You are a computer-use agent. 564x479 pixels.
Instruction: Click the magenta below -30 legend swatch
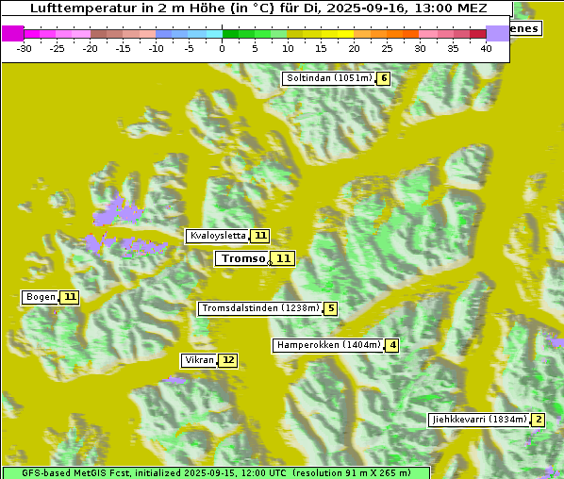click(12, 33)
